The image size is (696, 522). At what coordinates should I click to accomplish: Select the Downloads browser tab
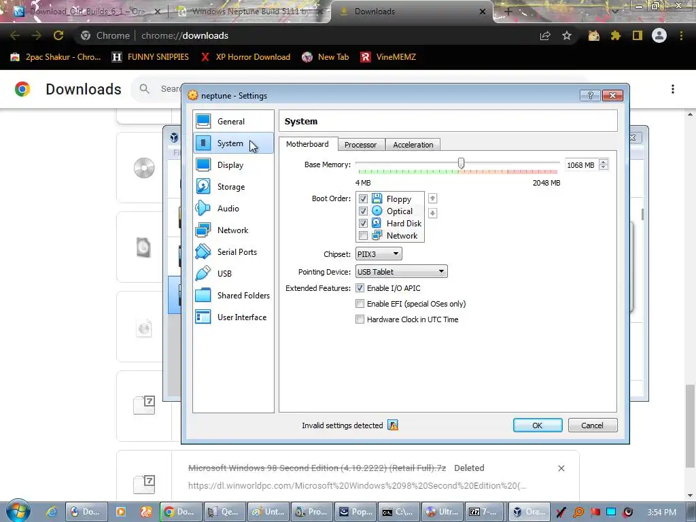click(x=412, y=12)
